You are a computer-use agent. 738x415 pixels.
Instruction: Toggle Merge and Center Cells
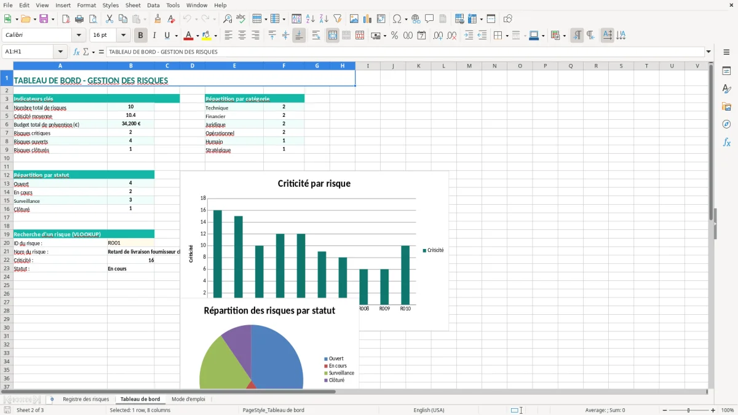tap(333, 36)
